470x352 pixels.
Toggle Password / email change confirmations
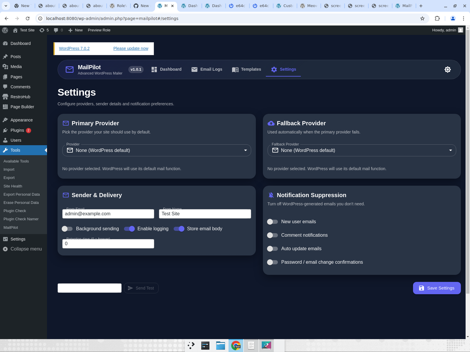[272, 262]
